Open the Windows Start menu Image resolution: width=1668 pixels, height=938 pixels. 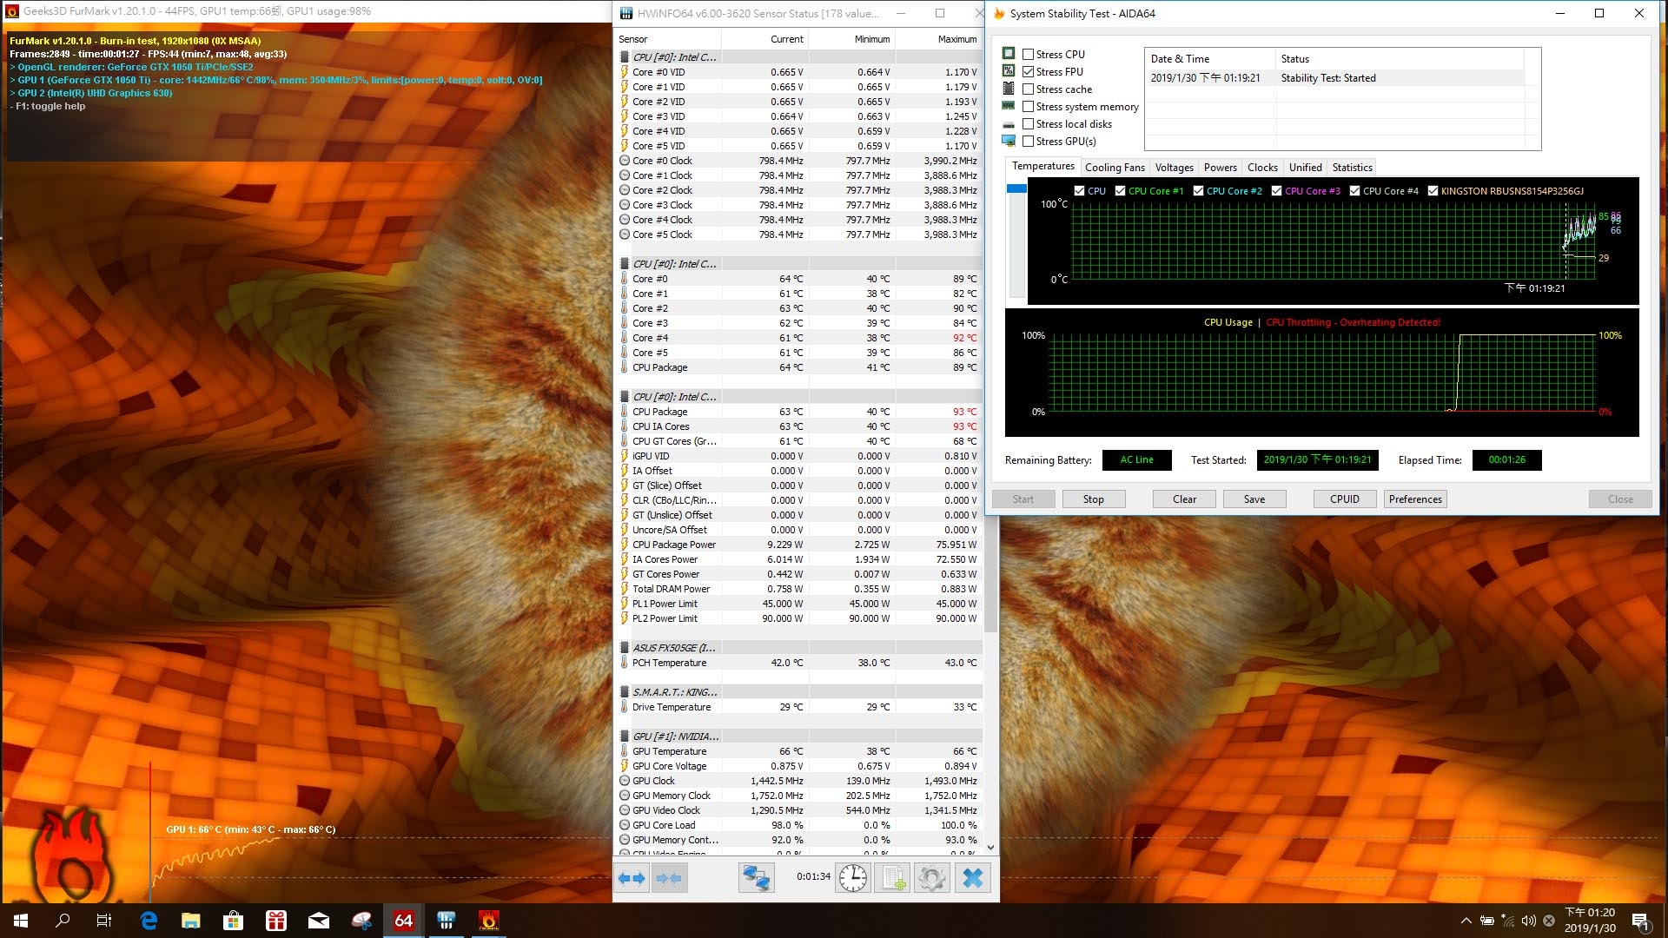21,921
